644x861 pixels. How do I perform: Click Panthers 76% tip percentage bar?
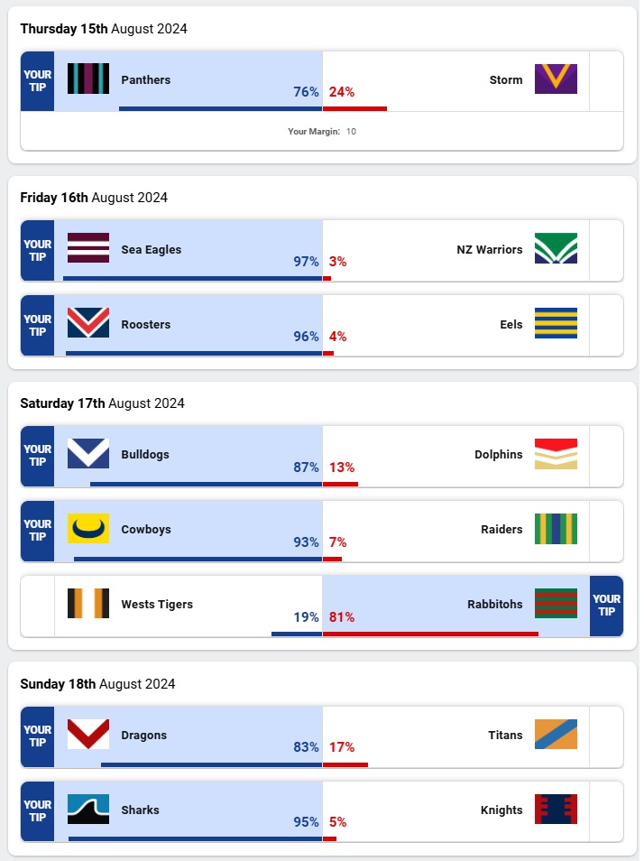coord(220,108)
